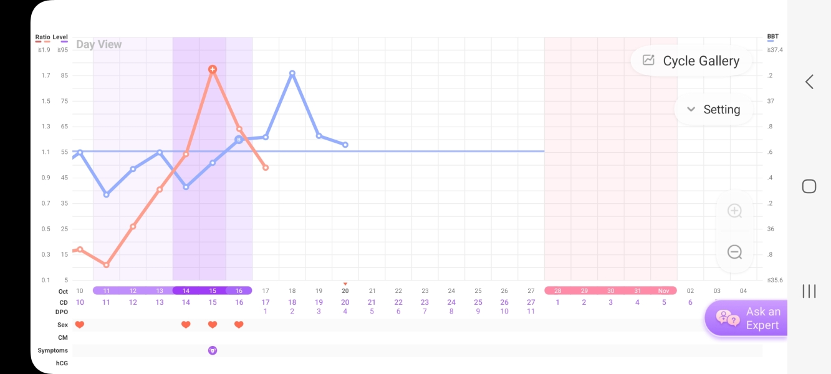Image resolution: width=831 pixels, height=374 pixels.
Task: Tap the zoom in magnifier icon
Action: coord(734,211)
